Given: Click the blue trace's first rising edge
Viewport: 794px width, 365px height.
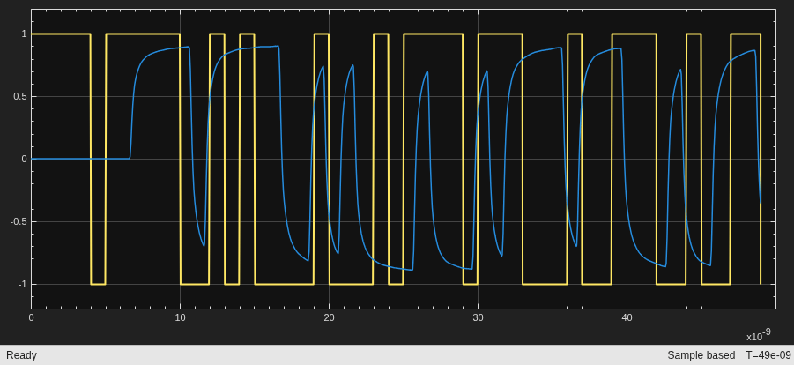Looking at the screenshot, I should click(x=133, y=101).
